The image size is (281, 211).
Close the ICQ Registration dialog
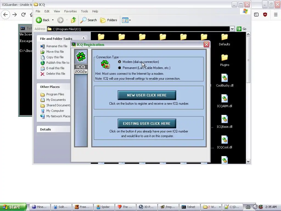click(206, 44)
